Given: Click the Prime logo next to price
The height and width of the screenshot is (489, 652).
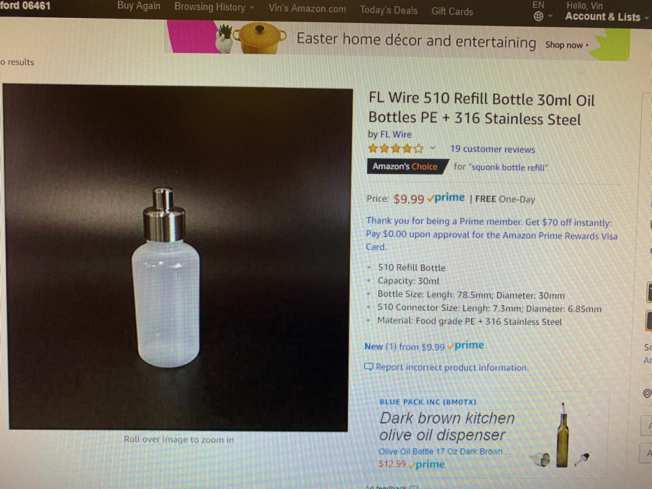Looking at the screenshot, I should pyautogui.click(x=446, y=198).
